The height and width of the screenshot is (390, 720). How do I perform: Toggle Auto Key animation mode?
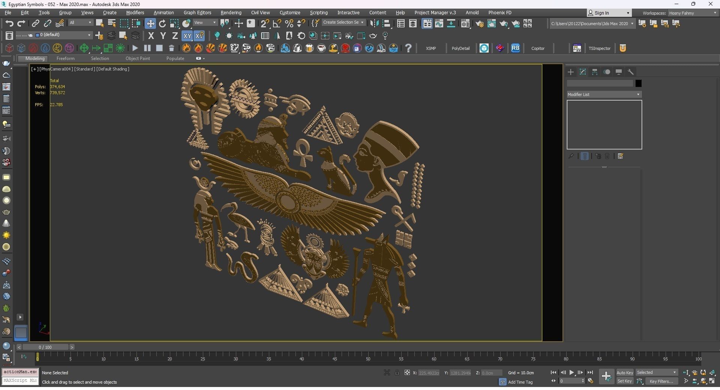(624, 372)
